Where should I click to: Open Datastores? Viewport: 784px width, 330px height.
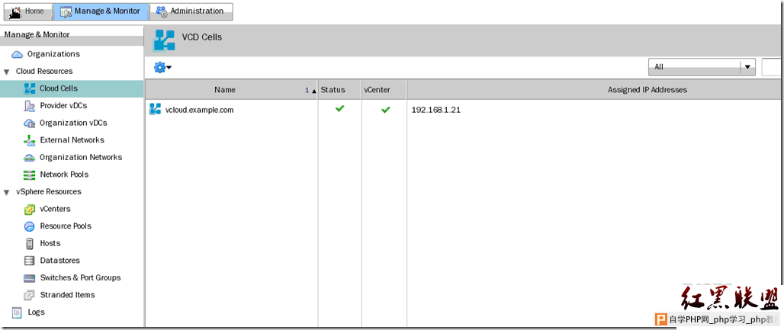coord(60,261)
